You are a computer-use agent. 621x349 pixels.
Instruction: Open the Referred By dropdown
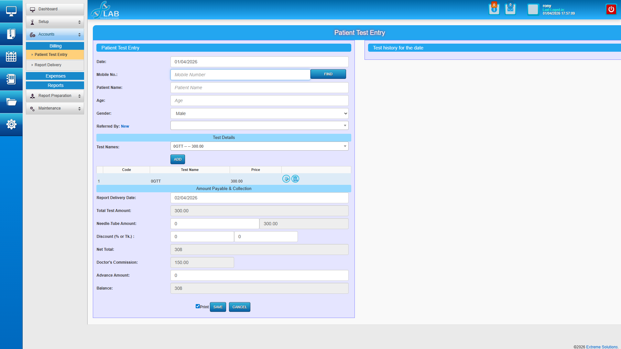tap(259, 125)
